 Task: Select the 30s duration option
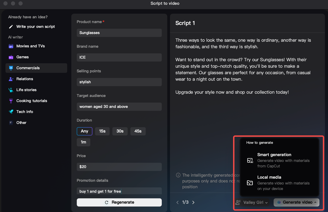pyautogui.click(x=120, y=131)
